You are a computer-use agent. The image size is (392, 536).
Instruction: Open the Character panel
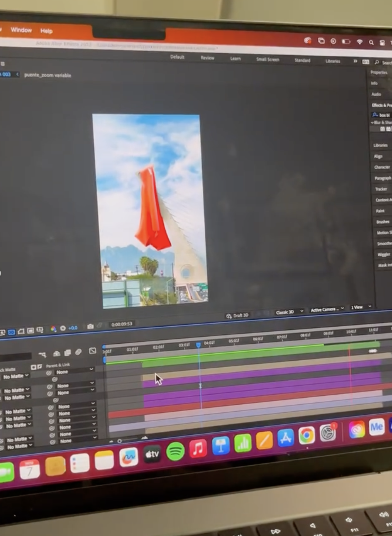(x=382, y=167)
